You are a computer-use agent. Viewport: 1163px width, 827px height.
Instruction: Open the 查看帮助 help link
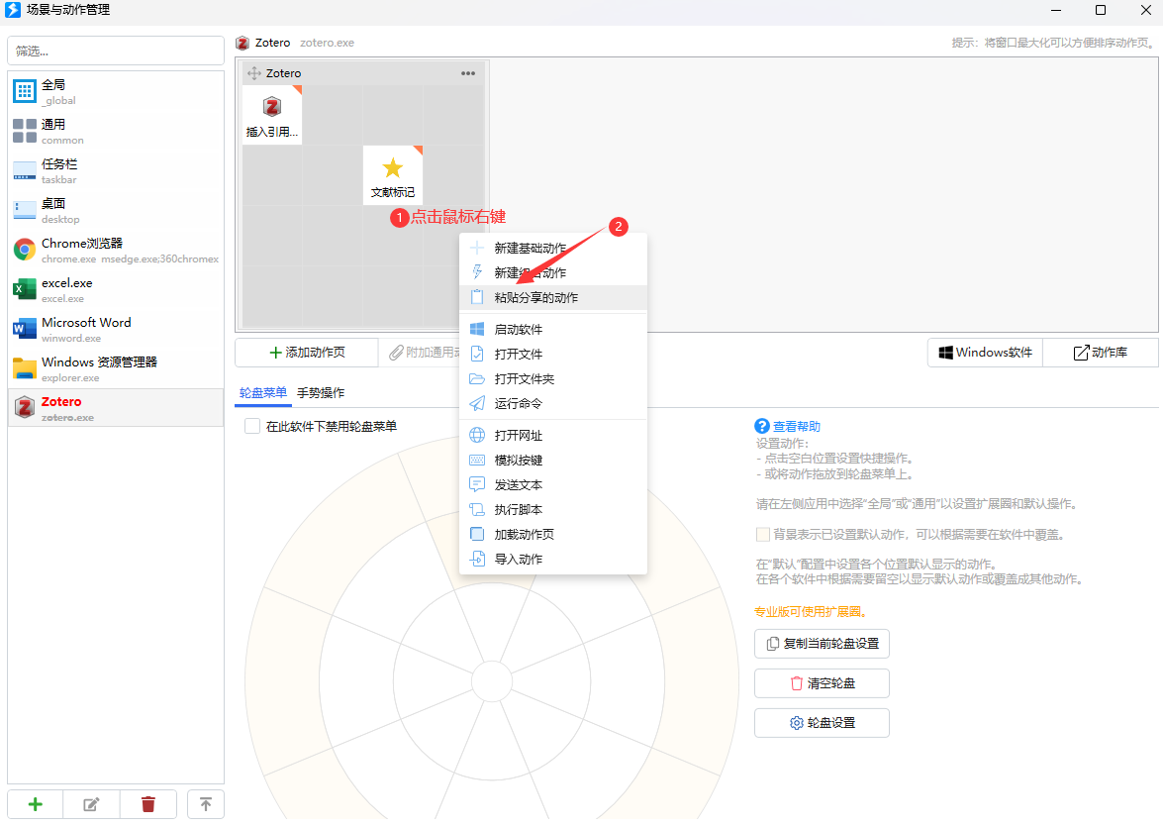click(x=788, y=426)
